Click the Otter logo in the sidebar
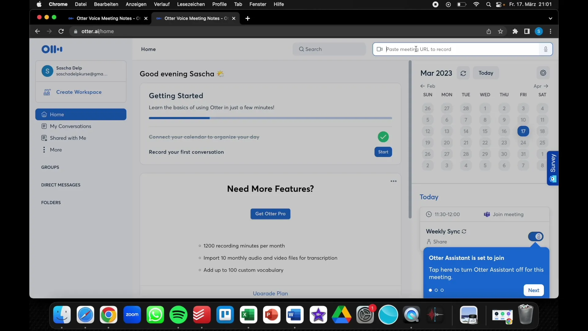Screen dimensions: 588x331 click(52, 49)
